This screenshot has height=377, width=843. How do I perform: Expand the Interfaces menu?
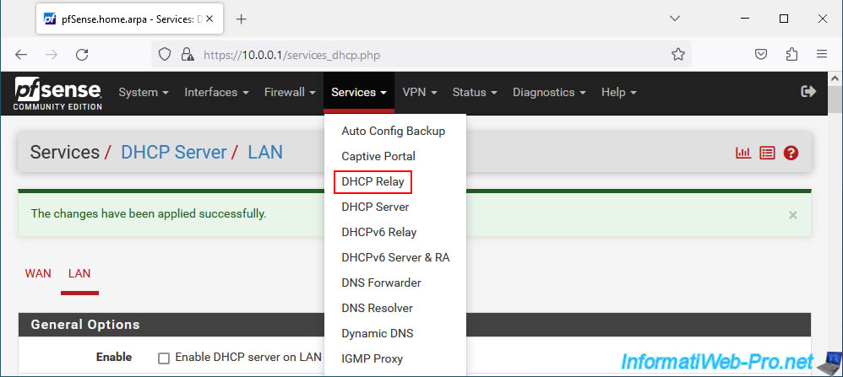coord(217,93)
